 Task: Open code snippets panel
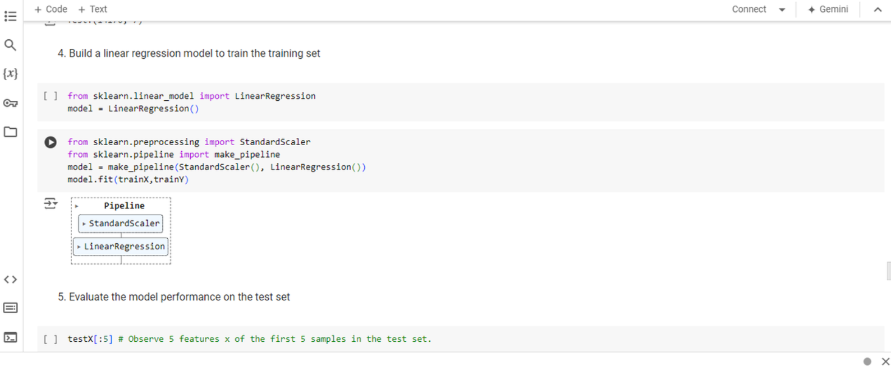(10, 279)
